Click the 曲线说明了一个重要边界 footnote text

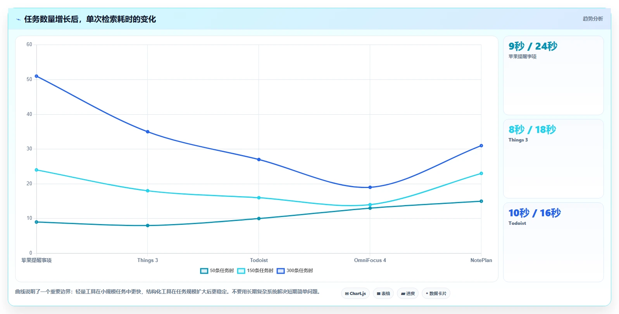pyautogui.click(x=169, y=292)
